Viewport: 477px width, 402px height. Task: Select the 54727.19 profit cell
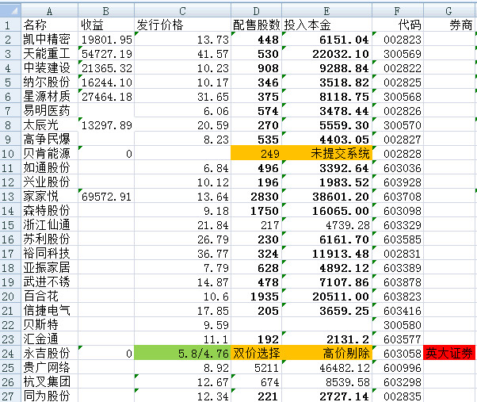pos(106,54)
